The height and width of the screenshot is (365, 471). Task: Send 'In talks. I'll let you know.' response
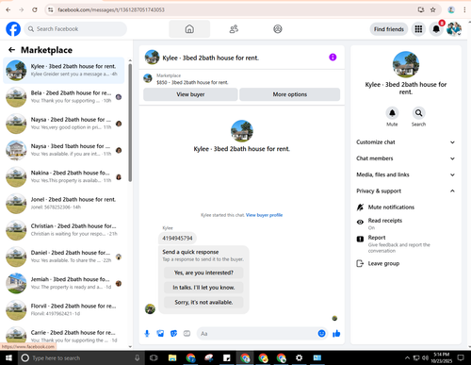tap(203, 288)
